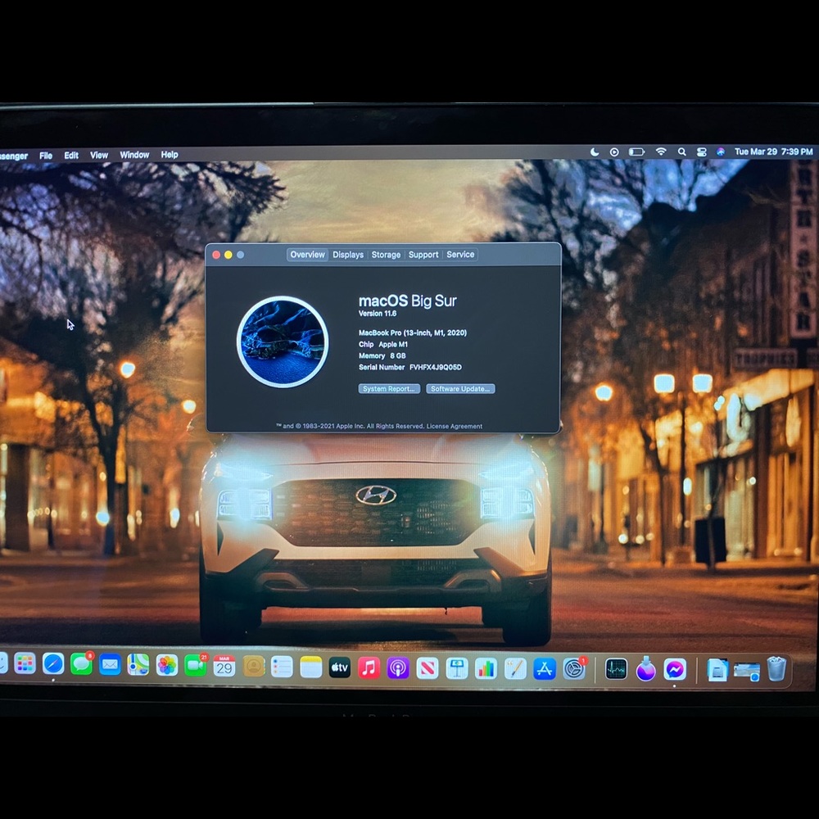The height and width of the screenshot is (819, 819).
Task: Click the Apple M1 chip value
Action: click(393, 344)
